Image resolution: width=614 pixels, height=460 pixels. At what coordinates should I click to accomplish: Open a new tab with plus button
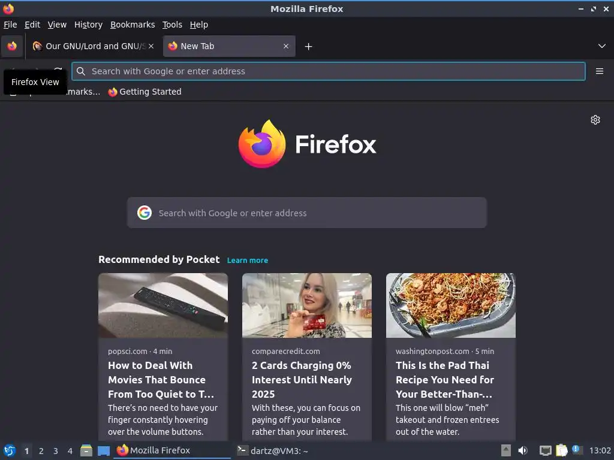309,47
